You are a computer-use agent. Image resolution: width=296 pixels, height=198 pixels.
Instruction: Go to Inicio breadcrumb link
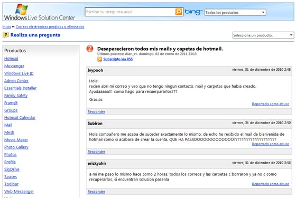pos(6,27)
